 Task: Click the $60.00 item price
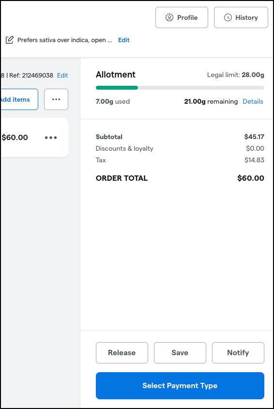click(15, 138)
